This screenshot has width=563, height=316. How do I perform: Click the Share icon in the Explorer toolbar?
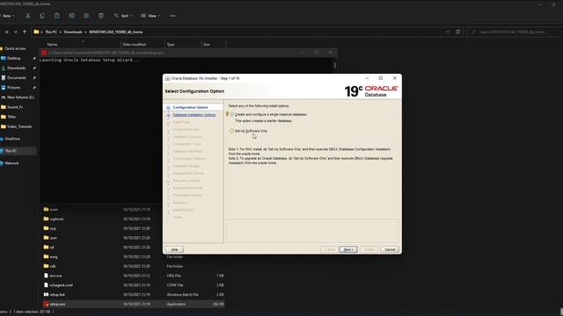pyautogui.click(x=86, y=16)
